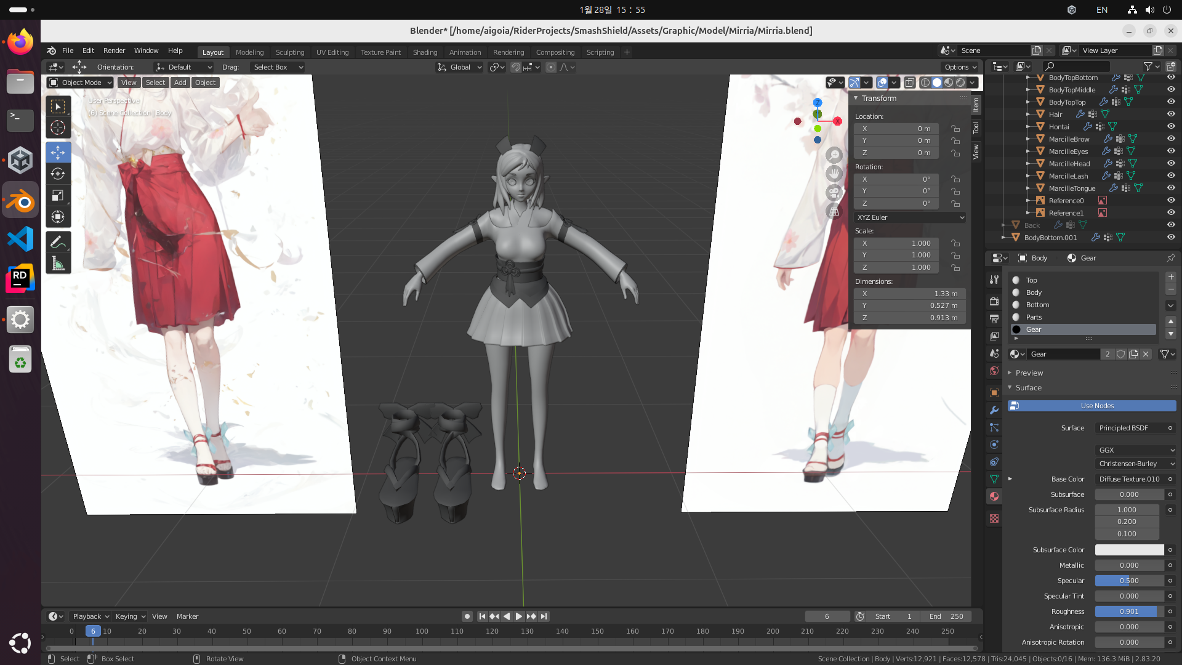Viewport: 1182px width, 665px height.
Task: Open the Texture properties checker tab
Action: [994, 518]
